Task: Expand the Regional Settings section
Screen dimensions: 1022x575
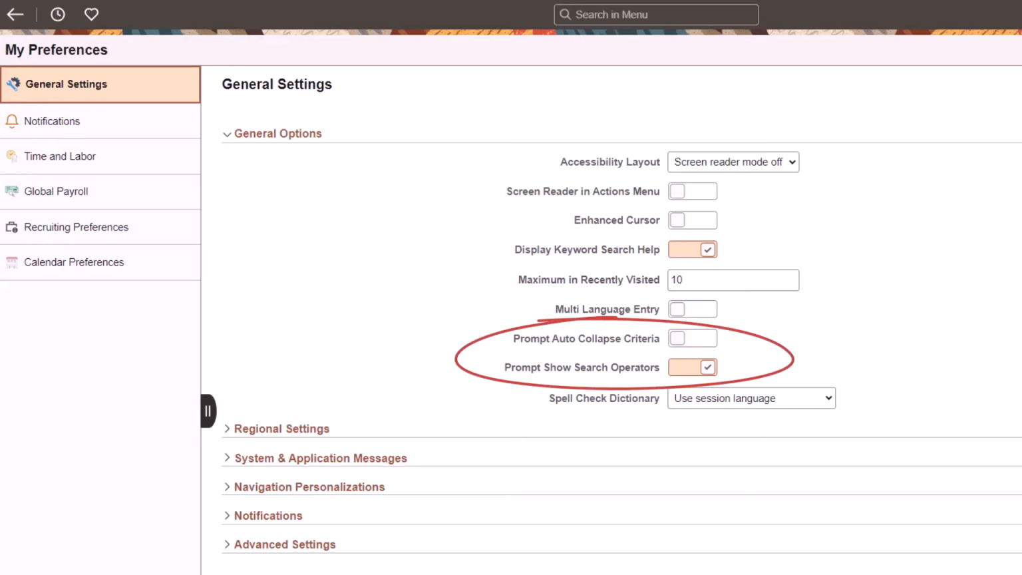Action: (x=281, y=429)
